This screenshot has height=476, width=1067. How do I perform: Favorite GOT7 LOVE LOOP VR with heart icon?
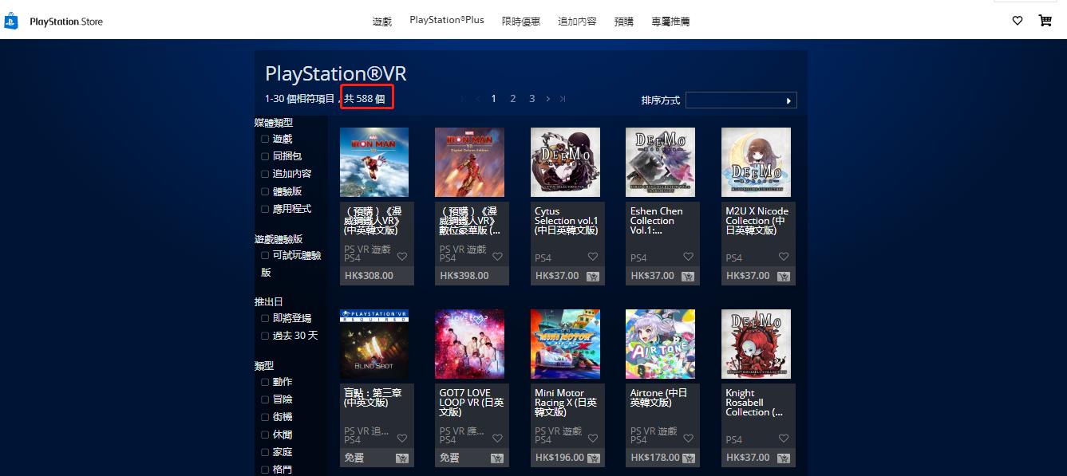click(x=497, y=439)
